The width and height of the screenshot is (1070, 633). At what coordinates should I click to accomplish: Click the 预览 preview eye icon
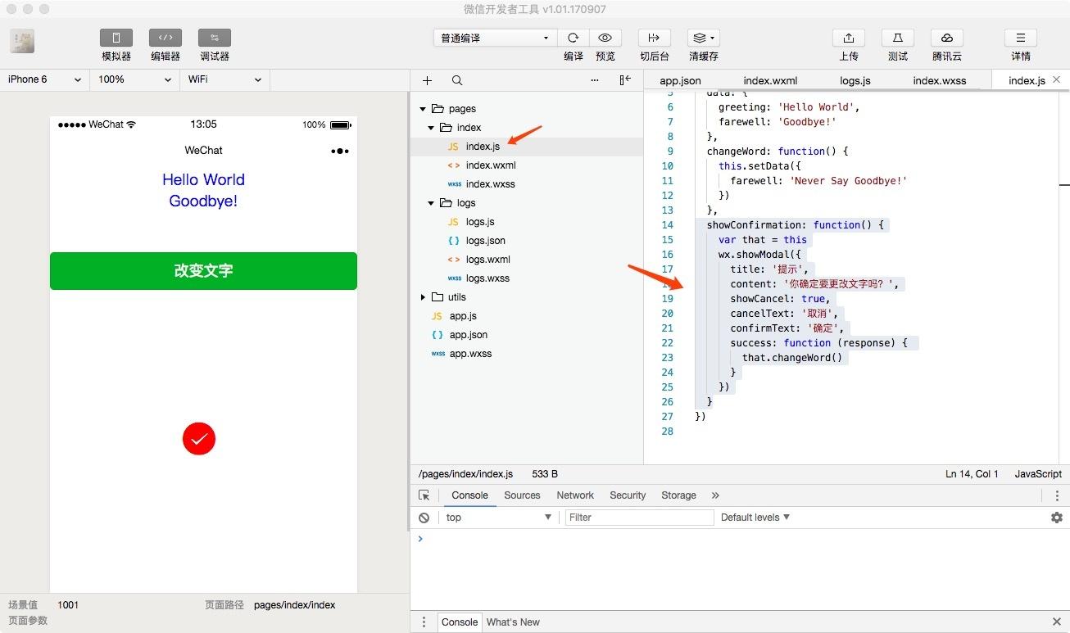(605, 38)
